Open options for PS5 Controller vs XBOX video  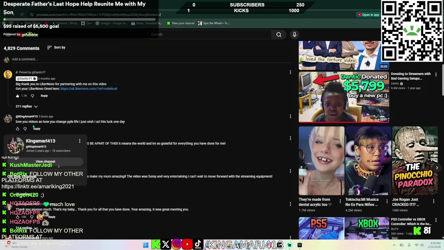coord(436,220)
